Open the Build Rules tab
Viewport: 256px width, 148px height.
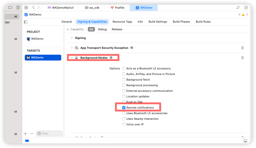coord(203,22)
